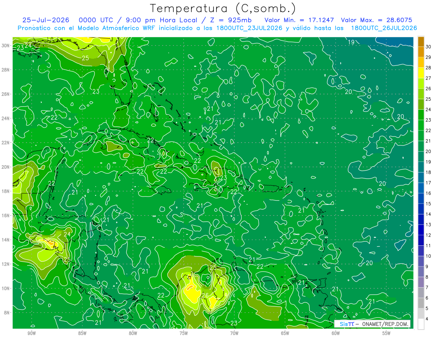Click the '55W' longitude axis label

pyautogui.click(x=387, y=333)
